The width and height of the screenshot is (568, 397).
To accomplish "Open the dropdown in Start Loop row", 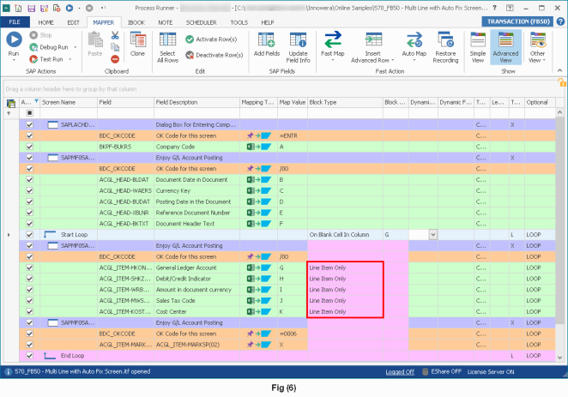I will coord(433,234).
